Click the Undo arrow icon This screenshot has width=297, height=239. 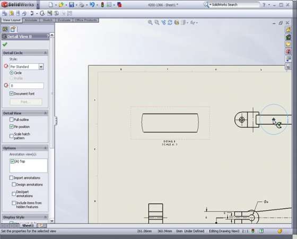click(x=92, y=5)
